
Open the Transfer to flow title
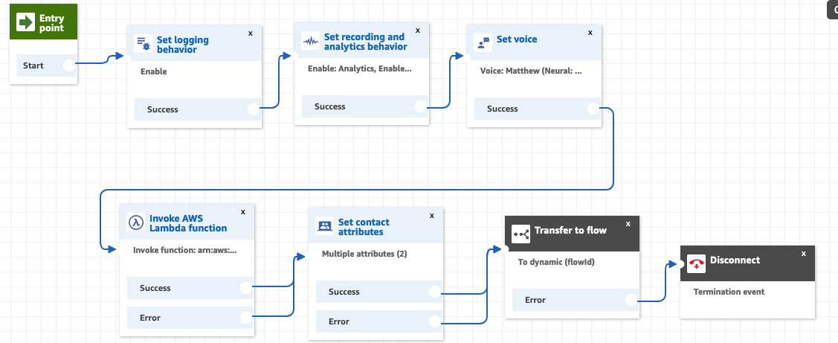570,230
